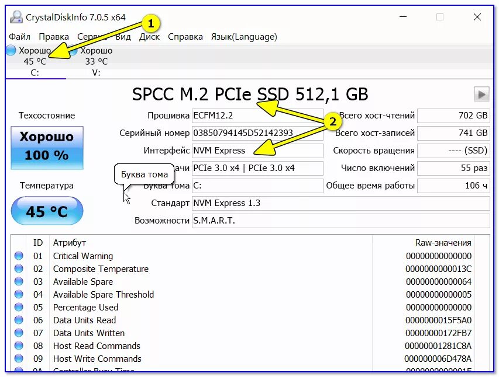The width and height of the screenshot is (499, 377).
Task: Click raw value 000000000013C
Action: [x=438, y=268]
